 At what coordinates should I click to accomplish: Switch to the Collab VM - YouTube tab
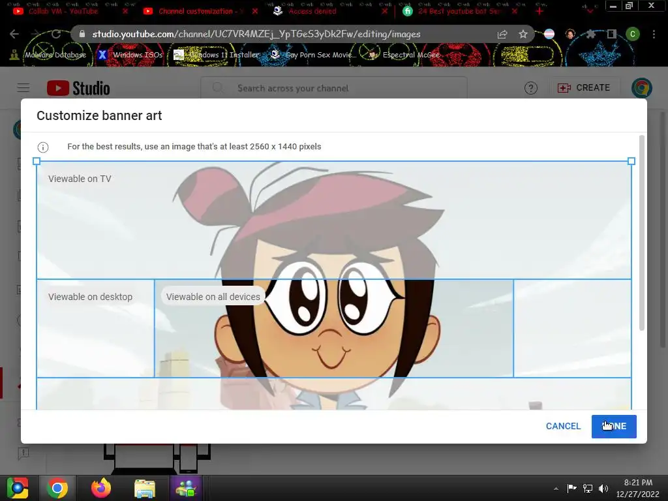[x=63, y=11]
